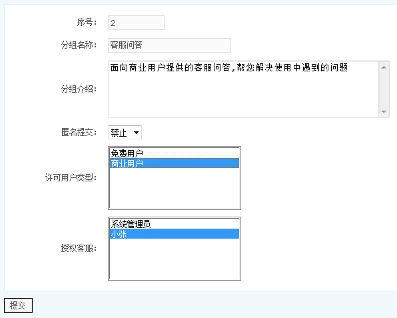This screenshot has width=397, height=318.
Task: Click the 提交 button
Action: (18, 305)
